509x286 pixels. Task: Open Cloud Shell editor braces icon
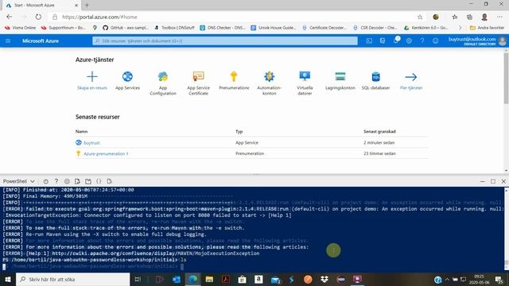(99, 181)
